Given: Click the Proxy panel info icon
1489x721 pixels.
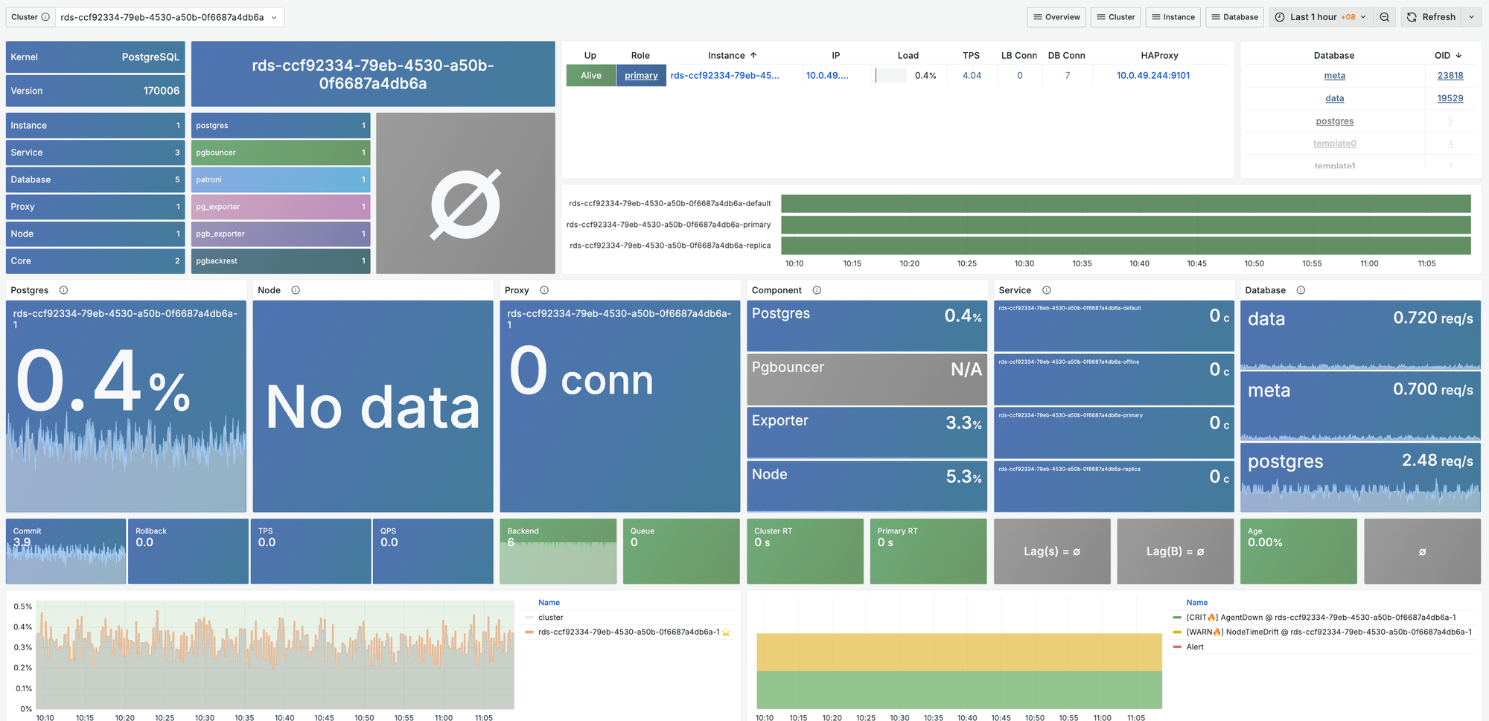Looking at the screenshot, I should 544,290.
